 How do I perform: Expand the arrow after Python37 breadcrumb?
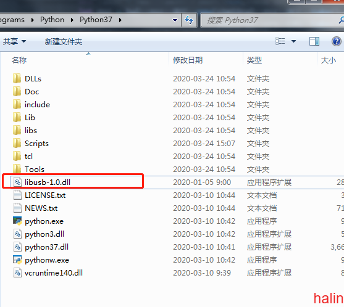click(x=120, y=20)
